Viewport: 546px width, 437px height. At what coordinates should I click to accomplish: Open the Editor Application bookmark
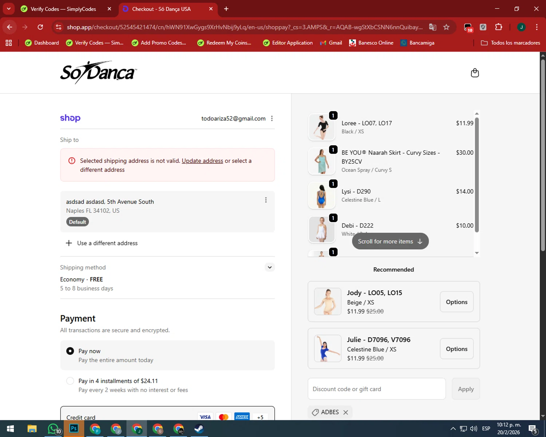288,43
